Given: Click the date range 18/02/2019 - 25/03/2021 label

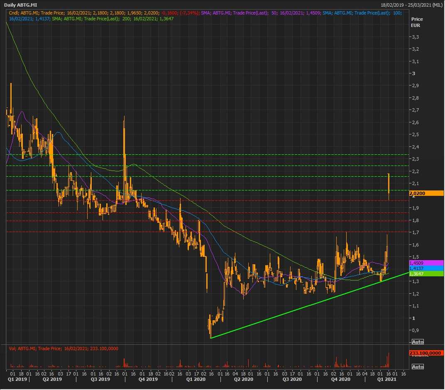Looking at the screenshot, I should pyautogui.click(x=411, y=5).
